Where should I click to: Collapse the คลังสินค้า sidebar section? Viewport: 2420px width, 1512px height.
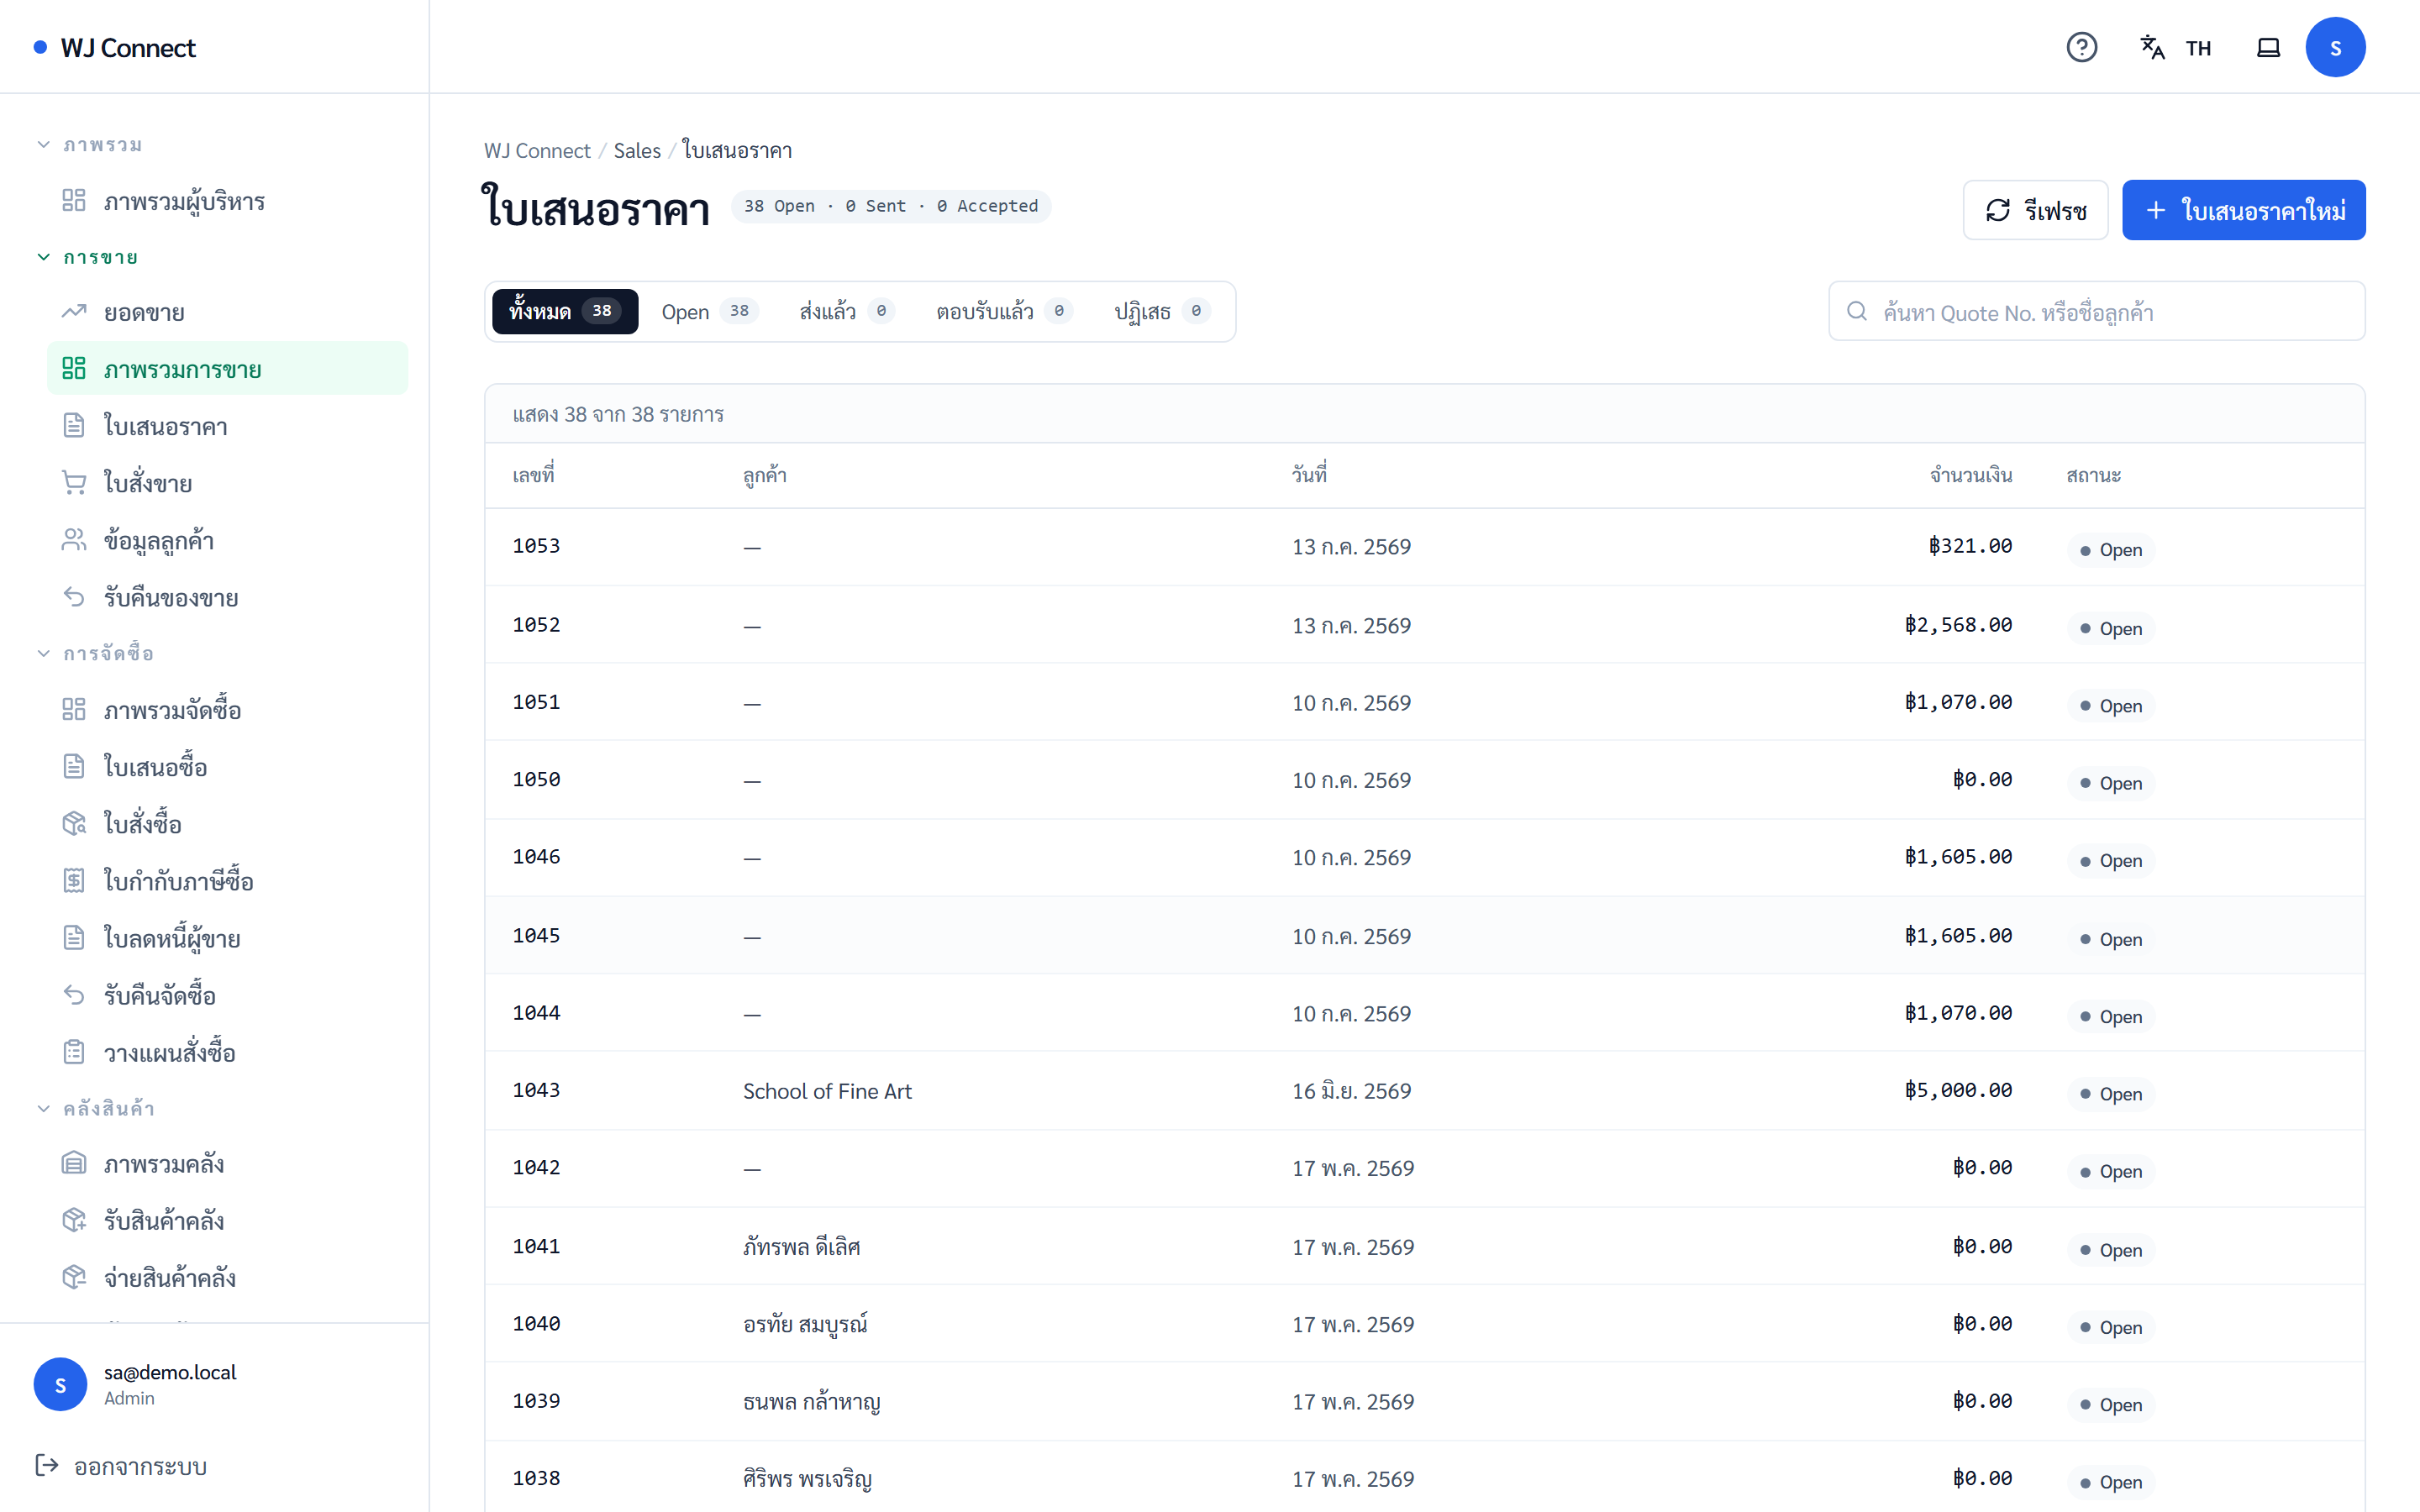click(95, 1108)
